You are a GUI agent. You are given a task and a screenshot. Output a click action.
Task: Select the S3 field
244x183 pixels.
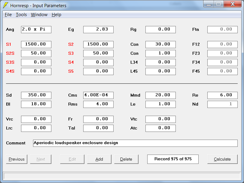[x=98, y=54]
